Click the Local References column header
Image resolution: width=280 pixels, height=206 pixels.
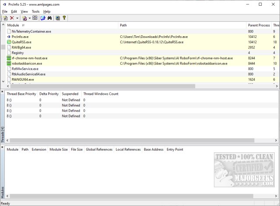click(128, 150)
